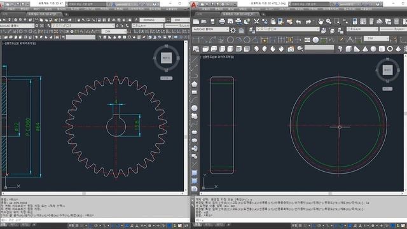This screenshot has width=407, height=229.
Task: Click ViewCube top face in left window
Action: pyautogui.click(x=166, y=58)
